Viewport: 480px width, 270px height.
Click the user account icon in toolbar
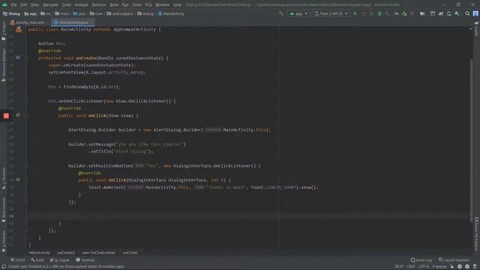pyautogui.click(x=475, y=13)
